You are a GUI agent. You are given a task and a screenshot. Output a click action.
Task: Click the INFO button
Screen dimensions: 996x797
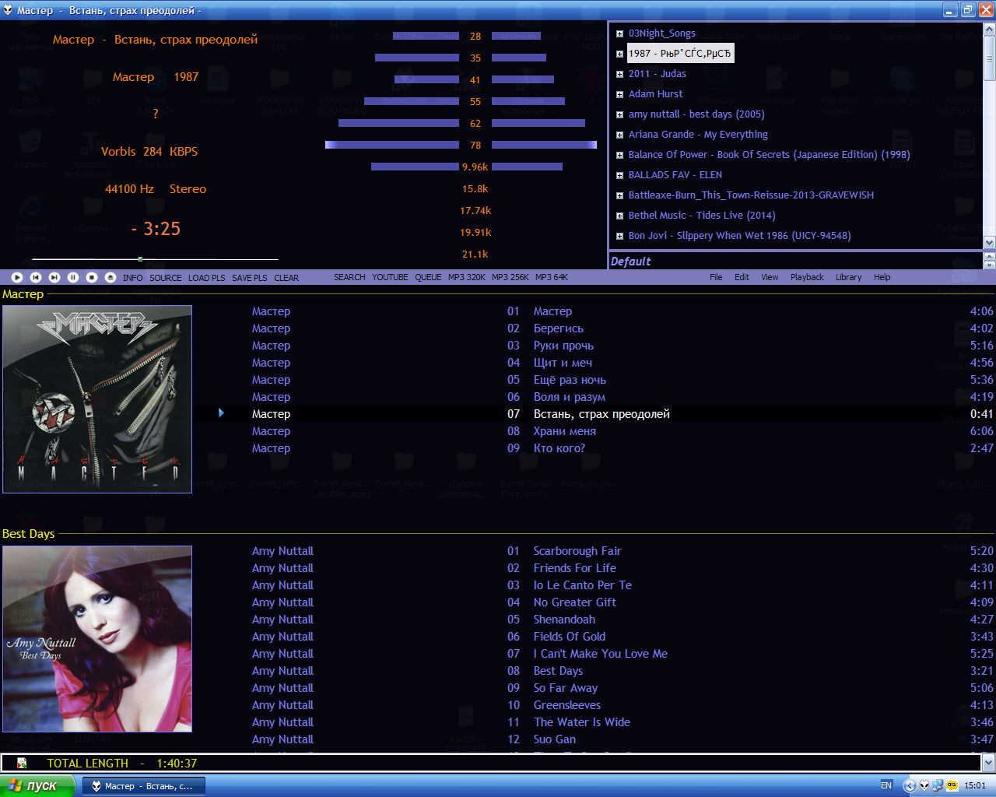[132, 278]
